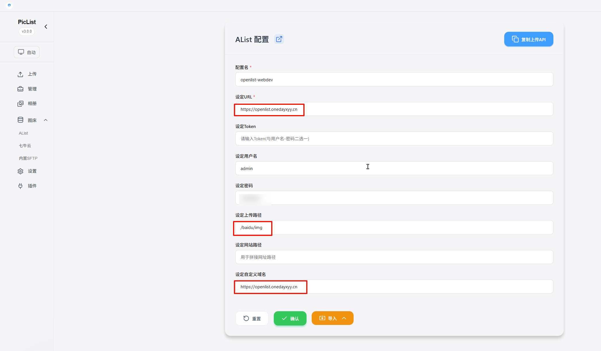
Task: Click the 重置 reset button
Action: [252, 318]
